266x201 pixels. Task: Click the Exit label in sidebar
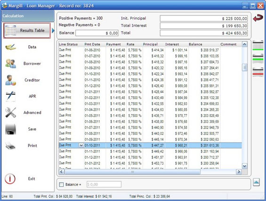32,178
